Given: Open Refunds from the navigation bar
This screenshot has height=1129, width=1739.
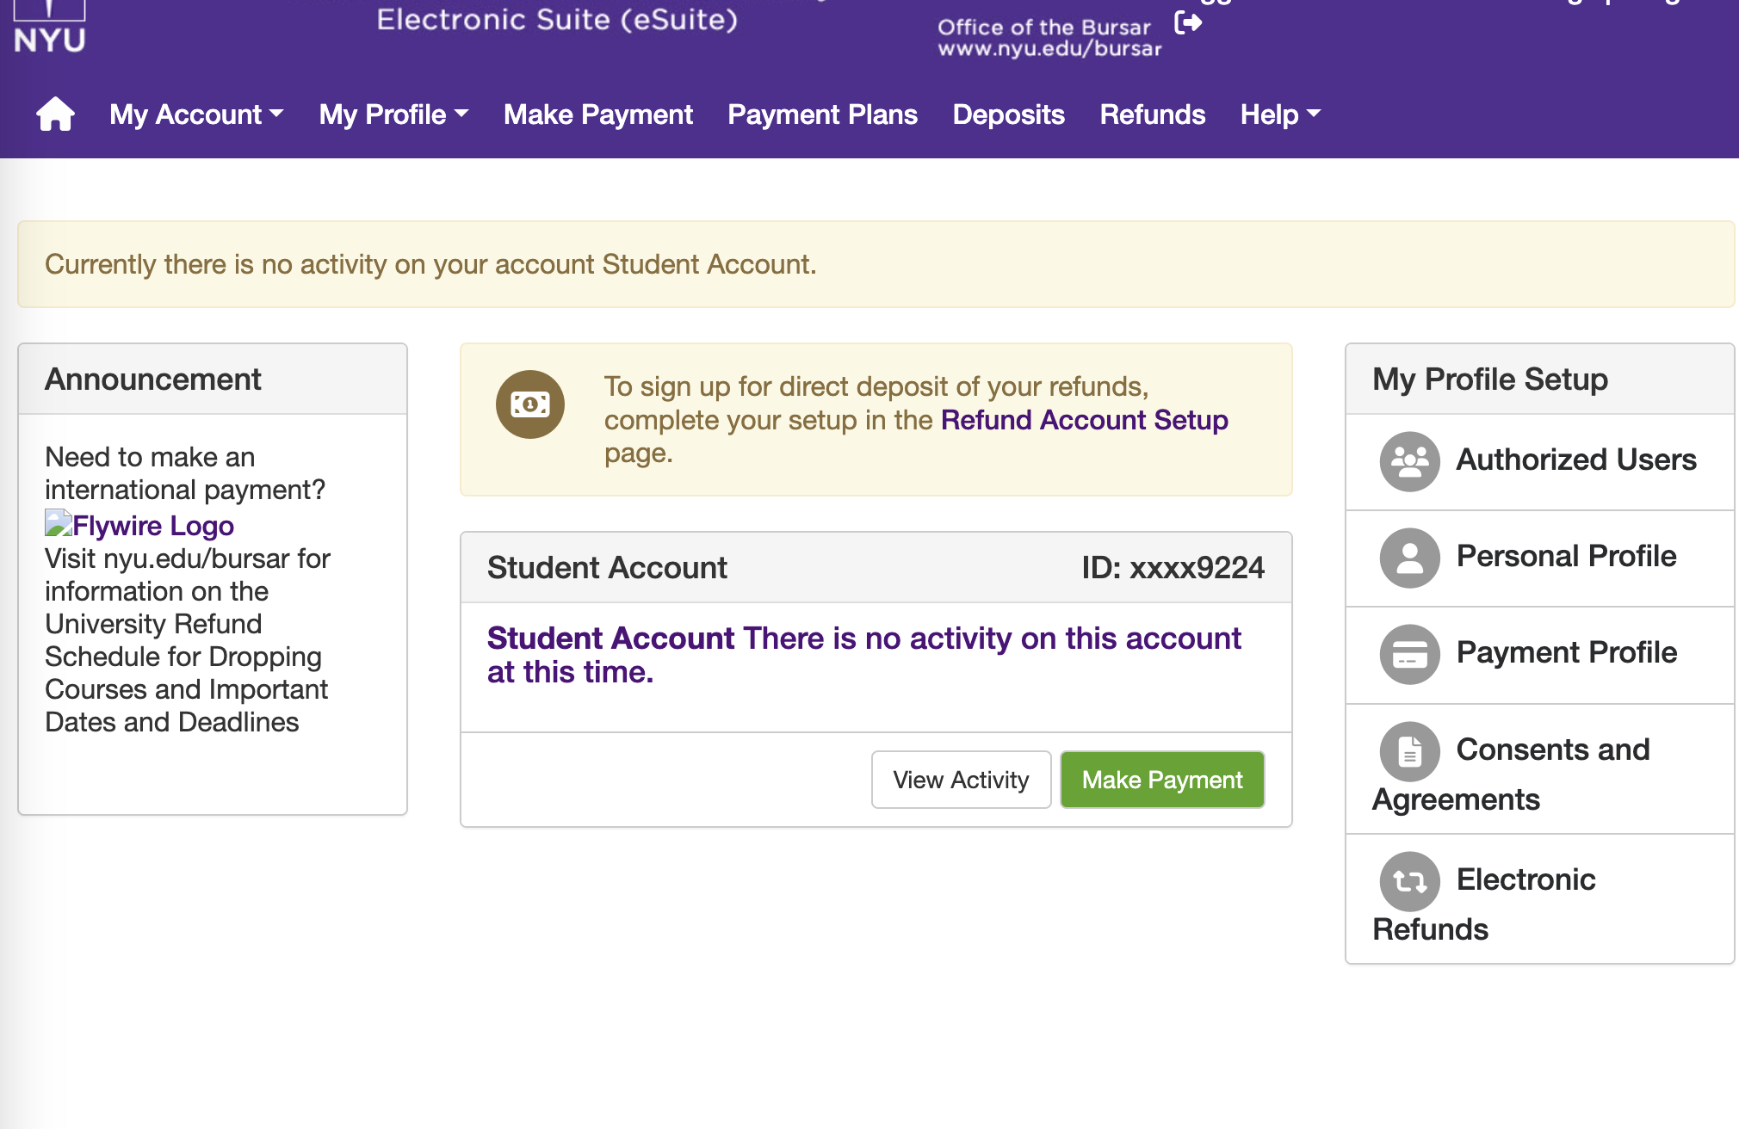Looking at the screenshot, I should click(x=1152, y=114).
